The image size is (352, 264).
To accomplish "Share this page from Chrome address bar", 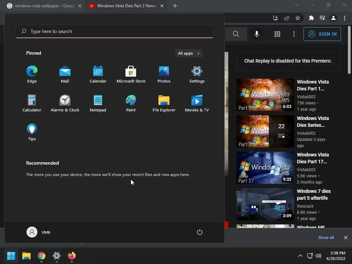I will (287, 18).
